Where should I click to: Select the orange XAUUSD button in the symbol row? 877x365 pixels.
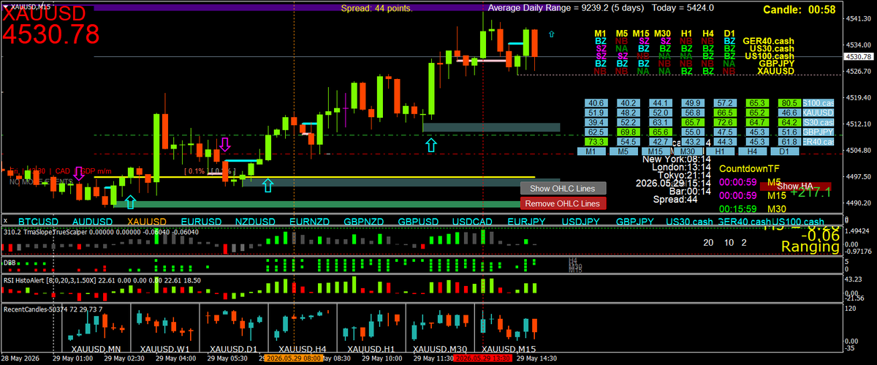(x=147, y=221)
